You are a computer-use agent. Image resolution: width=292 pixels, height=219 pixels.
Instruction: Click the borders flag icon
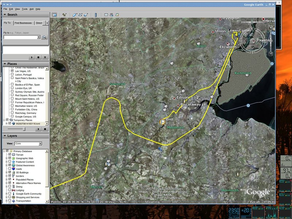click(x=14, y=176)
